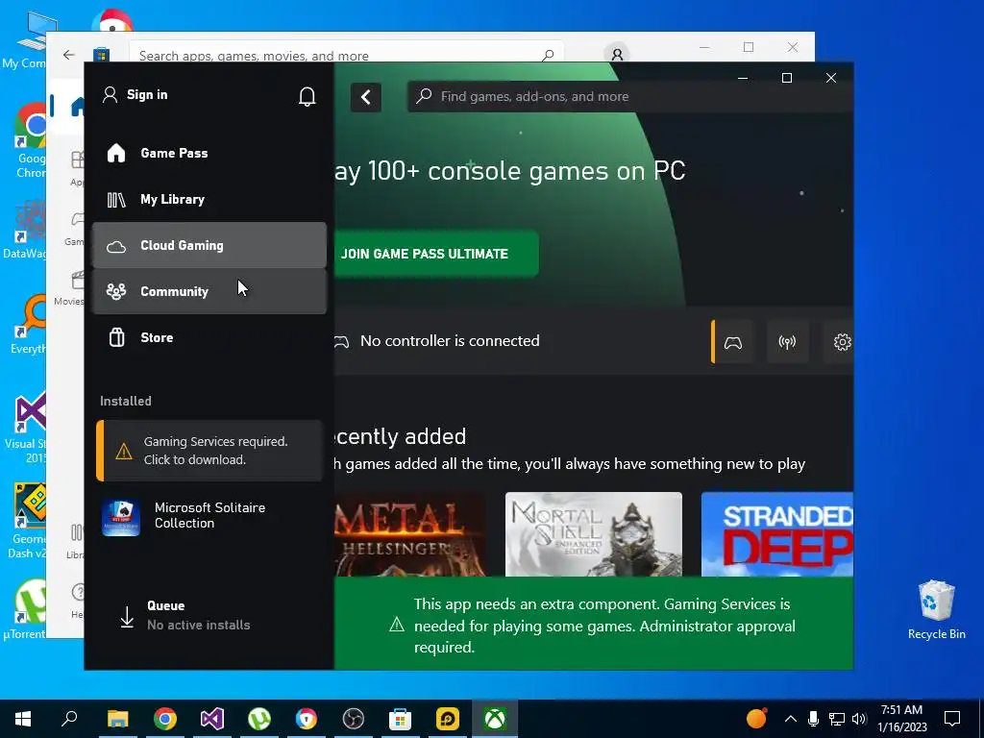Click the My Library books icon
Image resolution: width=984 pixels, height=738 pixels.
point(116,200)
